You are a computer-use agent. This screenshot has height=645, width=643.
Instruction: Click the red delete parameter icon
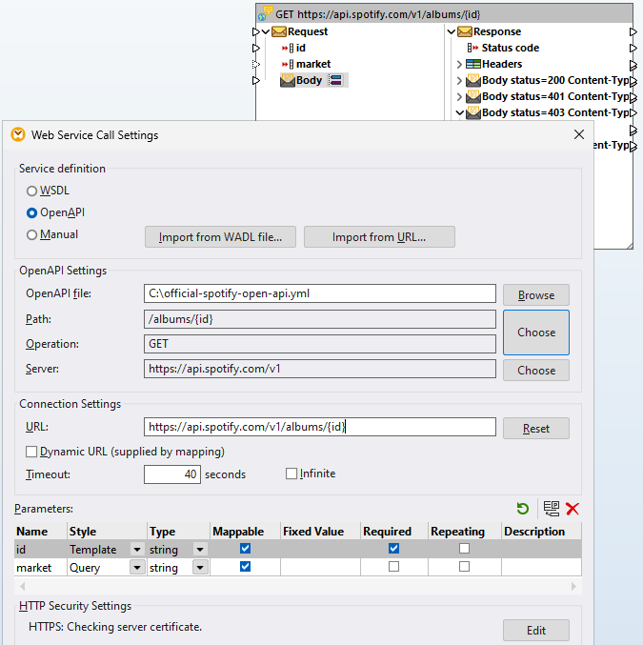pos(573,510)
